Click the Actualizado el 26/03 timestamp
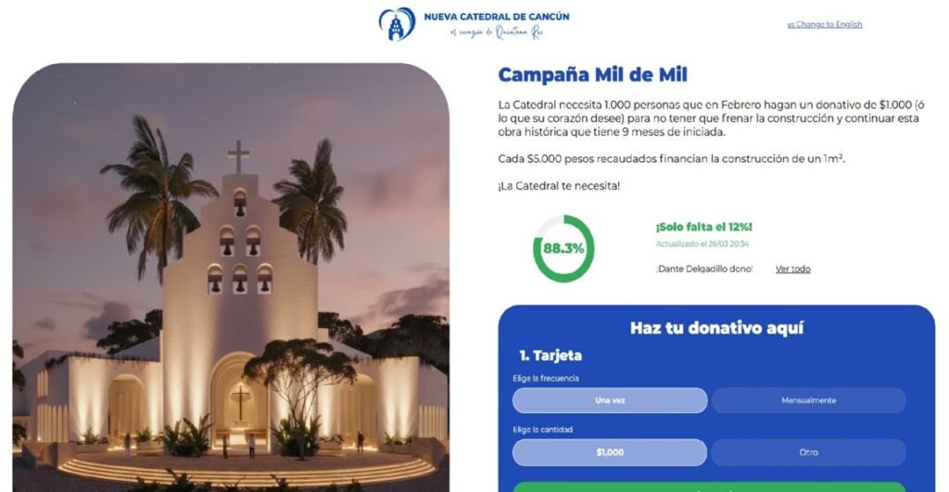 pos(702,244)
